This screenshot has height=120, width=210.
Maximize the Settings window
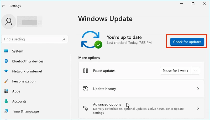click(x=193, y=4)
